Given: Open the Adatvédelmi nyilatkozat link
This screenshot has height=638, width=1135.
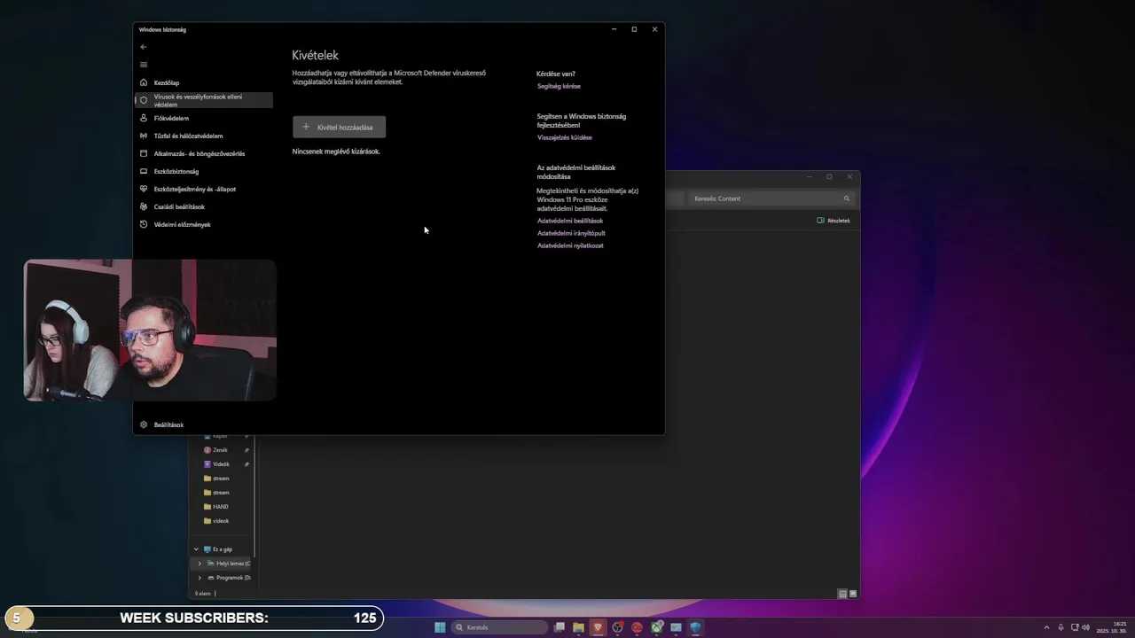Looking at the screenshot, I should coord(570,245).
